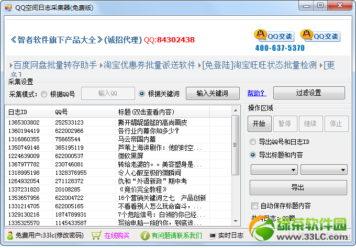Select row titled 仇和"外语新政"期中考
The image size is (356, 248).
(118, 182)
